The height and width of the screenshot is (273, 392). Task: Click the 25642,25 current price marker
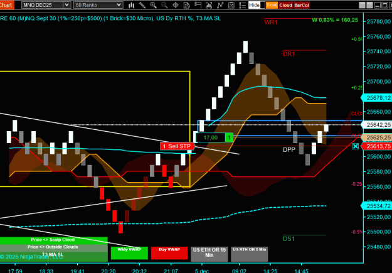pyautogui.click(x=376, y=125)
